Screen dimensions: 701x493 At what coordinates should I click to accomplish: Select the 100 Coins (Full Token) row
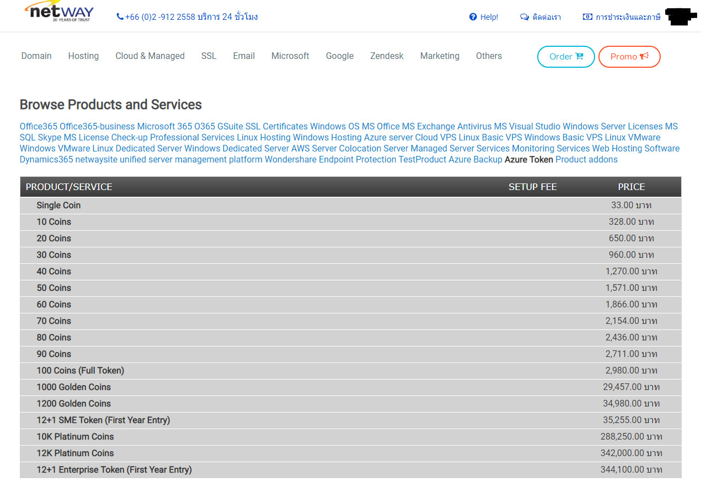[81, 371]
